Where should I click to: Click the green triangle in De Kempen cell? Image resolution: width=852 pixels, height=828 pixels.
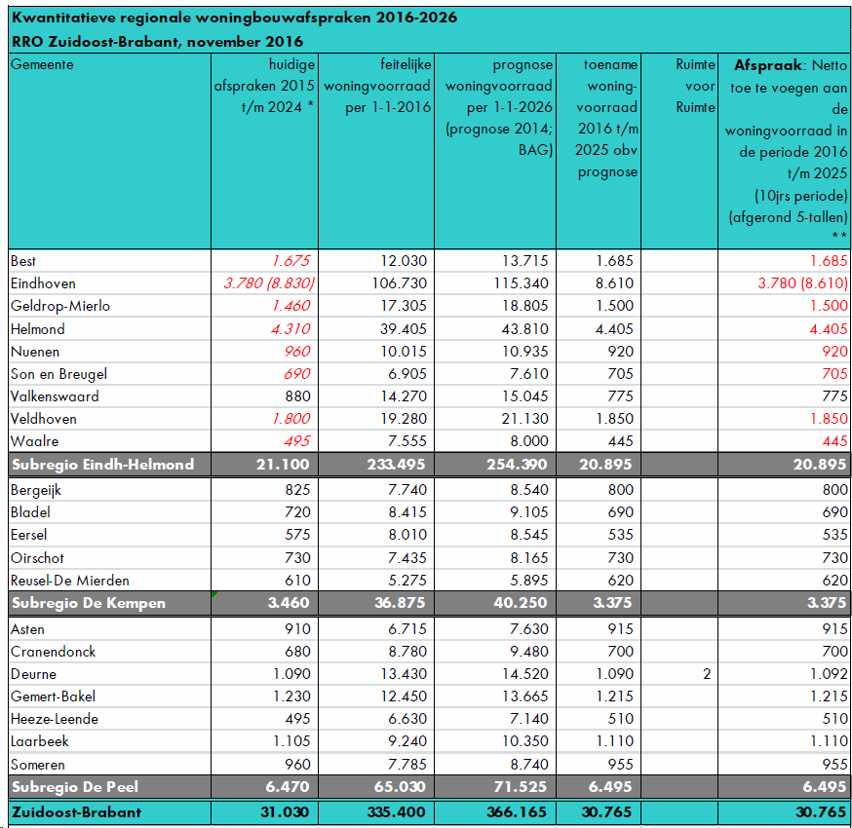click(x=214, y=593)
